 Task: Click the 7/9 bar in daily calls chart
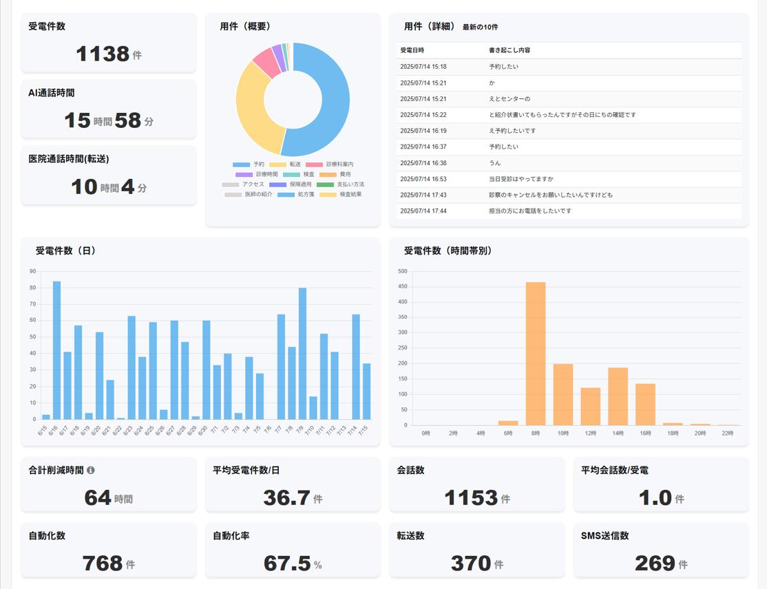(x=302, y=354)
